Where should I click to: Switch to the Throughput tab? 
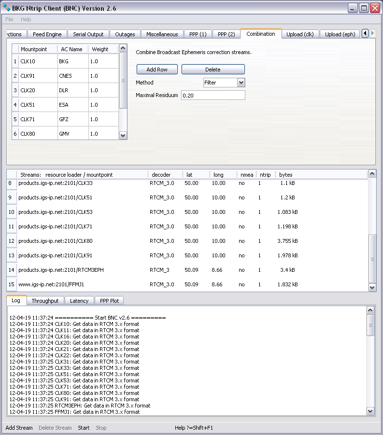(x=45, y=301)
